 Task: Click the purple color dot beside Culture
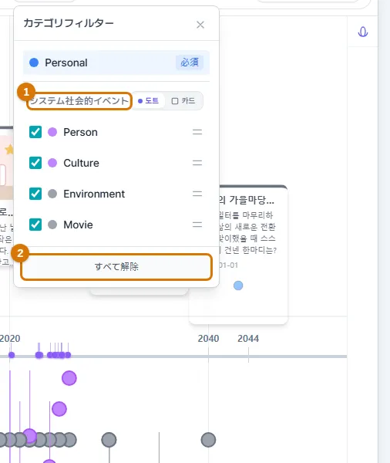(x=52, y=163)
